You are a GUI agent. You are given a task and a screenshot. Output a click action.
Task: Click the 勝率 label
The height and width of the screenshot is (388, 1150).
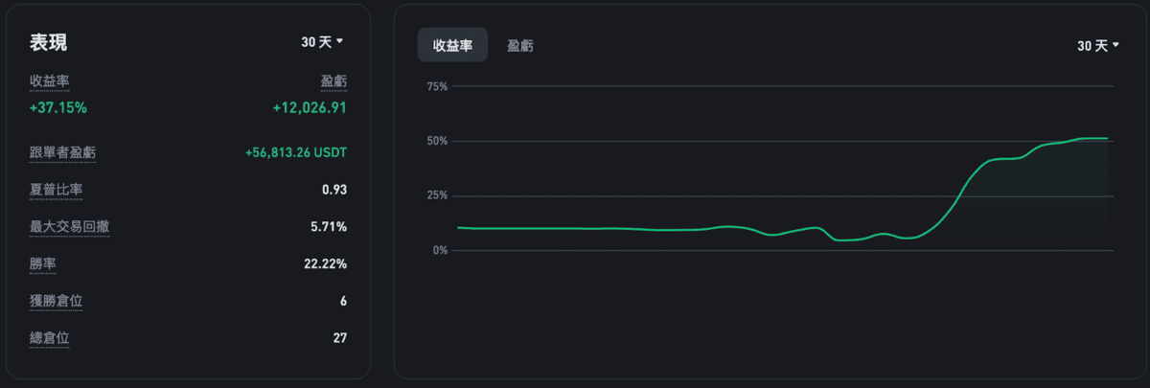[42, 263]
